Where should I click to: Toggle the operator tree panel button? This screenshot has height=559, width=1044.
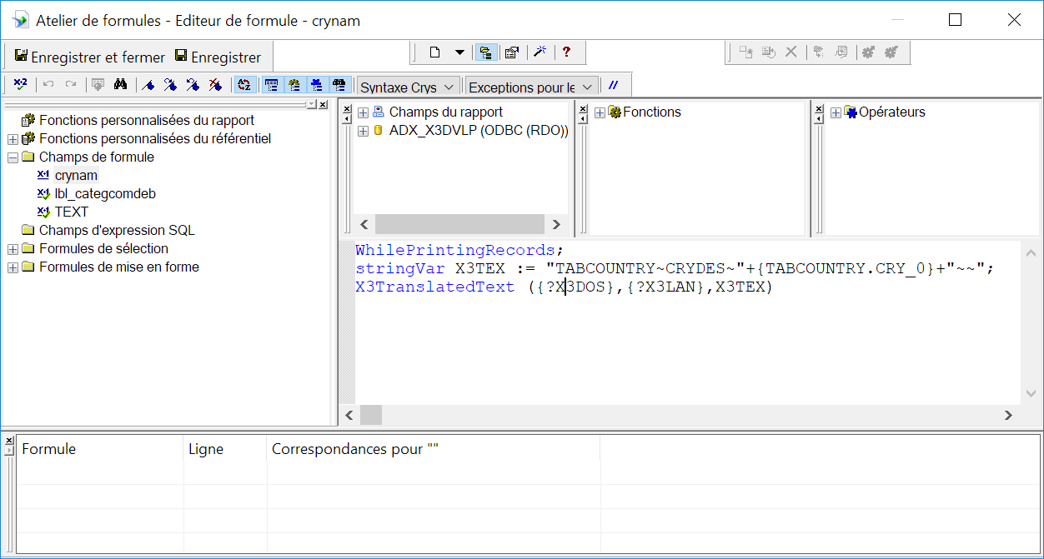click(339, 84)
